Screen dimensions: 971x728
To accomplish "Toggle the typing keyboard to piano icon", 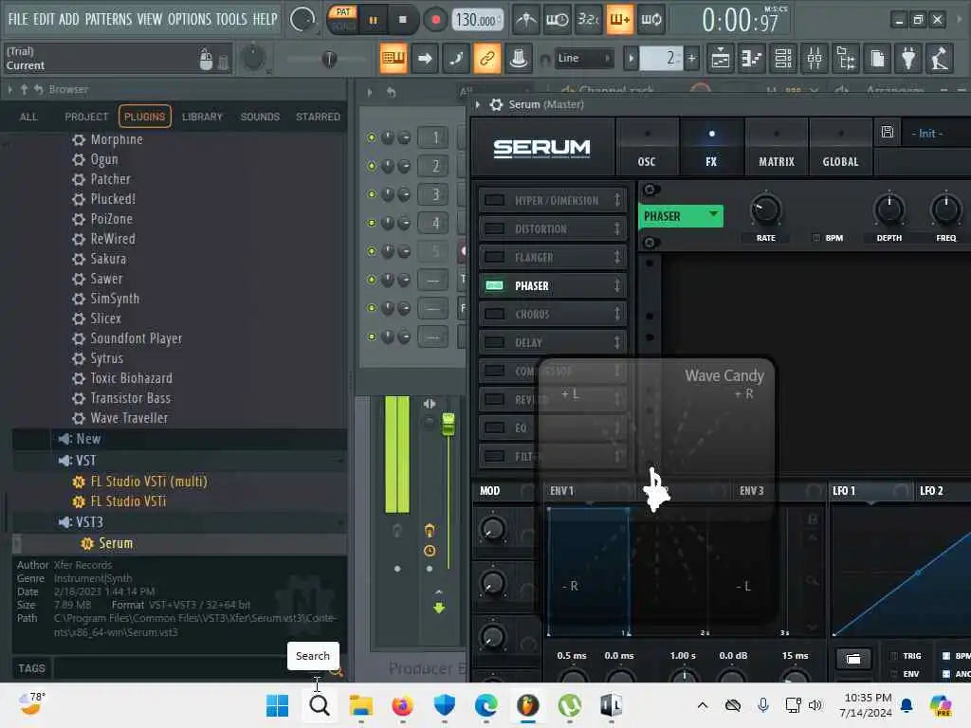I will coord(394,58).
